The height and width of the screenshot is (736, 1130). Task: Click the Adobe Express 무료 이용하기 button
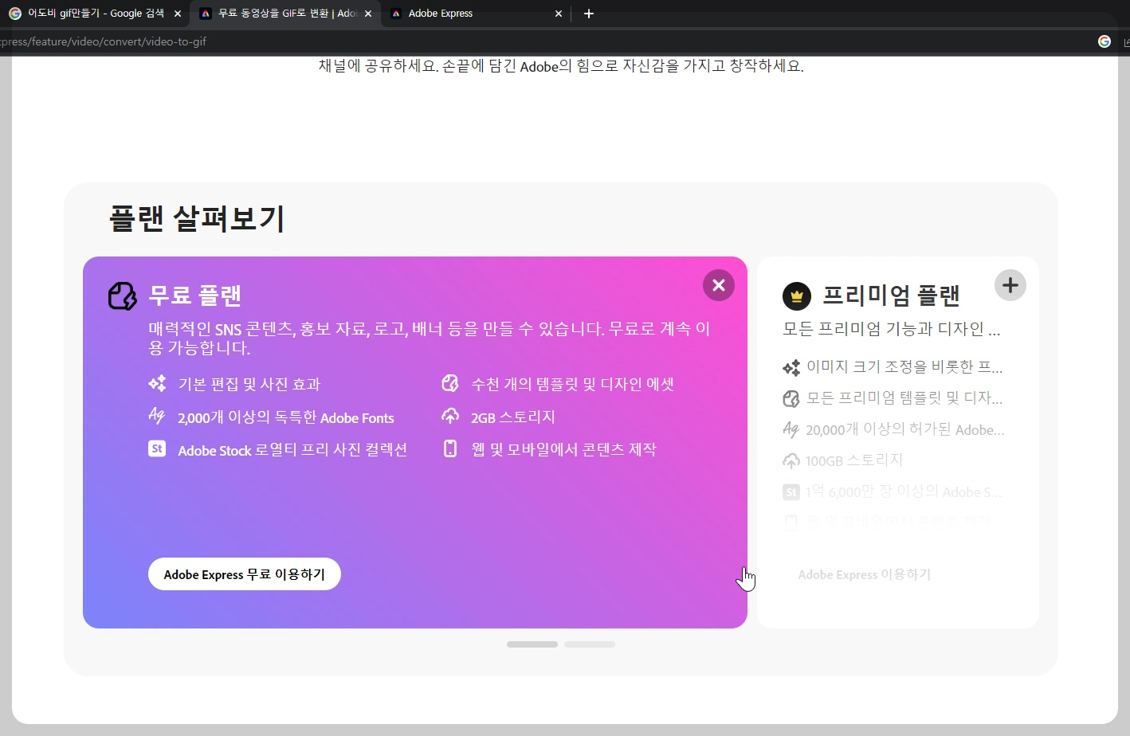tap(245, 574)
